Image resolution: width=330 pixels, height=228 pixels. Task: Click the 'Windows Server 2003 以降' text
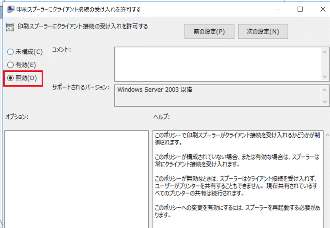click(x=155, y=89)
